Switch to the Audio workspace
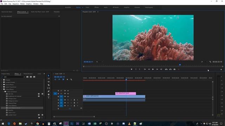 [x=105, y=7]
